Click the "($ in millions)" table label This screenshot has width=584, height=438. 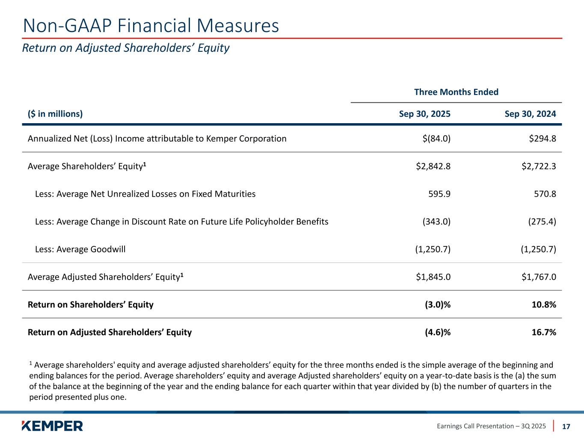click(x=55, y=114)
